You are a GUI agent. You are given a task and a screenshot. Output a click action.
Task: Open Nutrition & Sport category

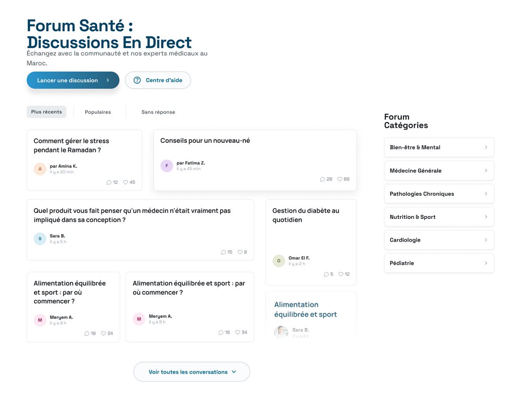click(439, 217)
